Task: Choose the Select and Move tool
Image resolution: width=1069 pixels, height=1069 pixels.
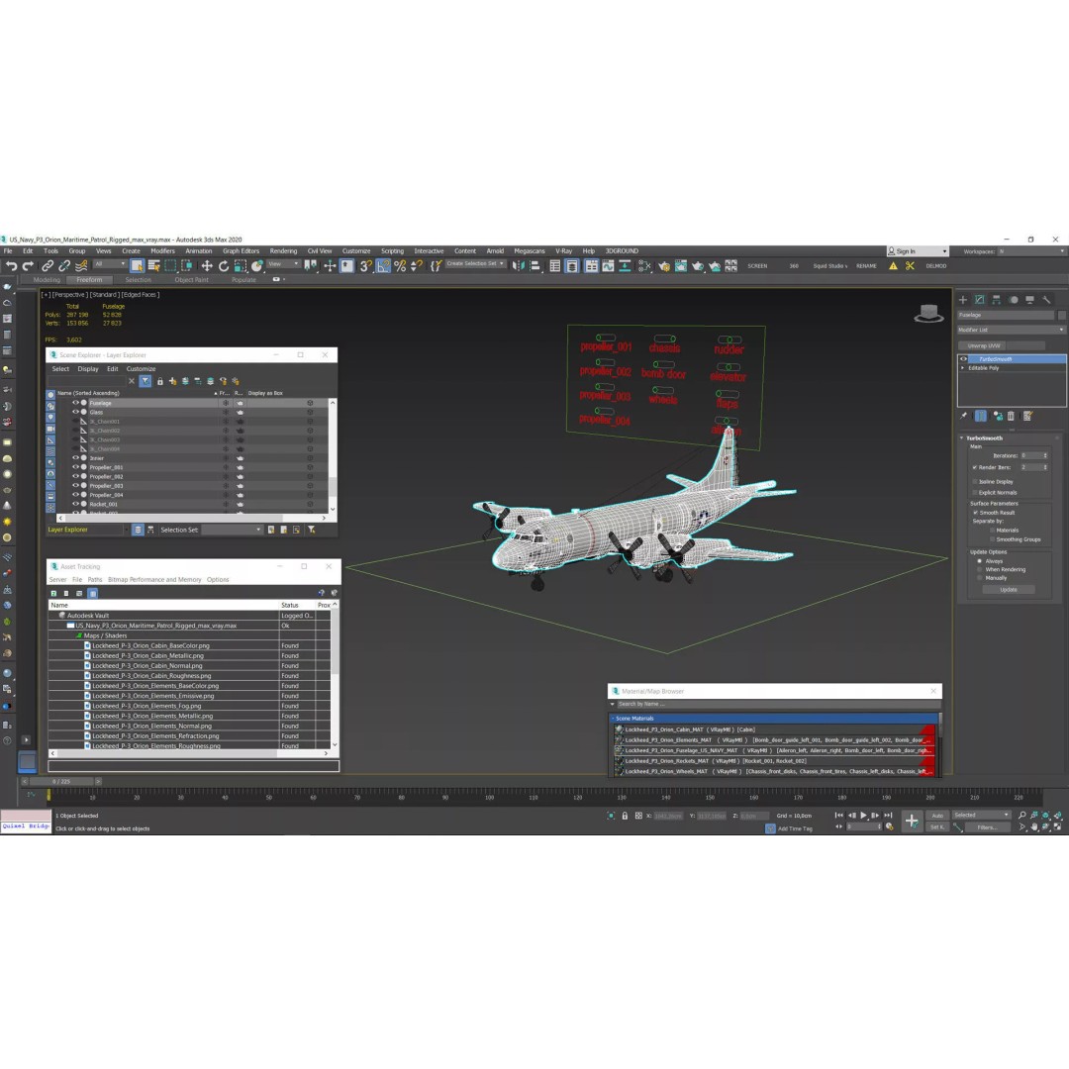Action: coord(207,266)
